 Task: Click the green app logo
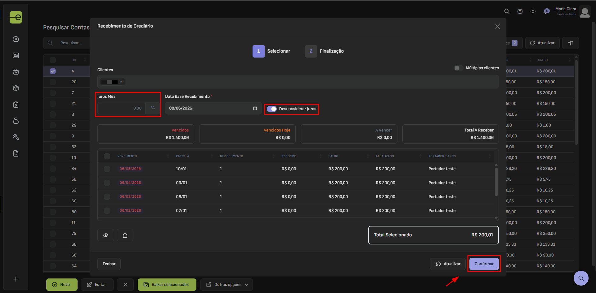[16, 17]
